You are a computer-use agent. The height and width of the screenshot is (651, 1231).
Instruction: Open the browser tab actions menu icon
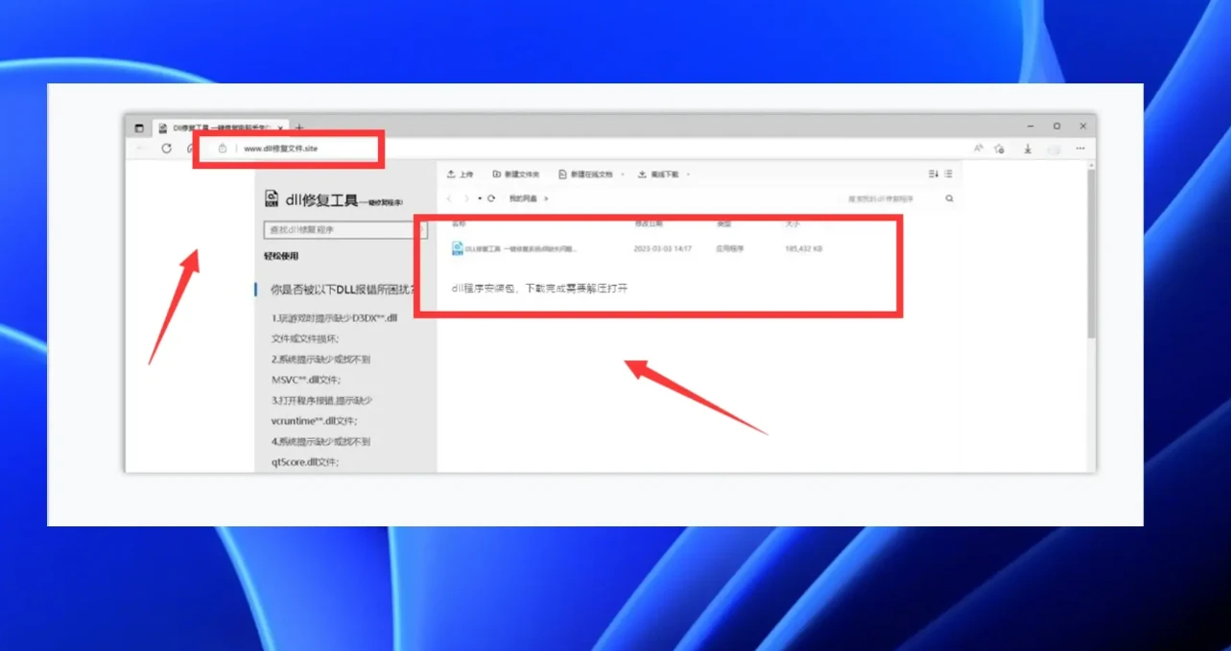pos(139,128)
